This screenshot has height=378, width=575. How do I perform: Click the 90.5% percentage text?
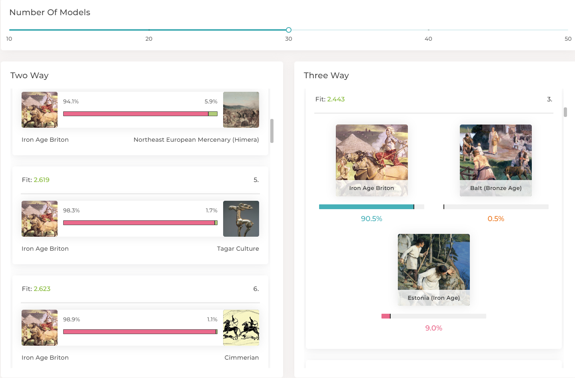pos(371,219)
